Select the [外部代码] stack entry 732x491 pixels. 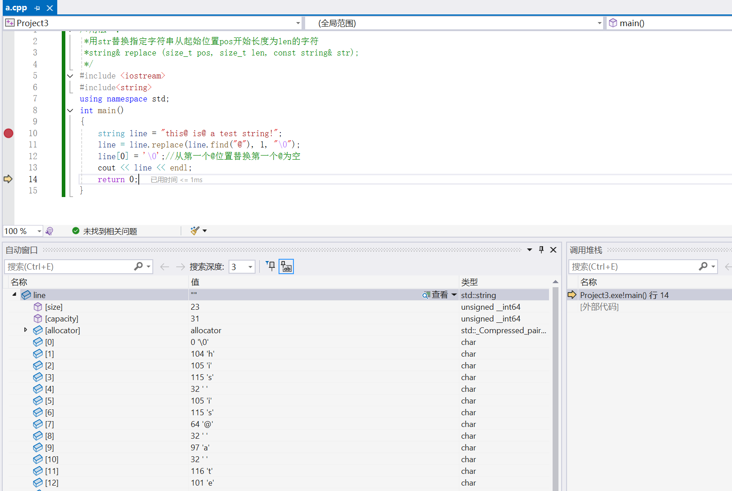coord(599,307)
